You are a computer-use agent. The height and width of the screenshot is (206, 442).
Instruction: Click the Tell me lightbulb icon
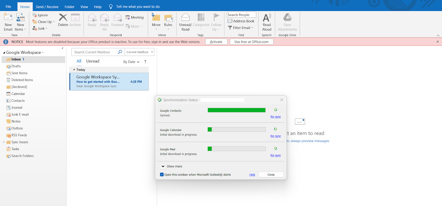coord(111,7)
